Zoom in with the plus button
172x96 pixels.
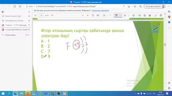(88, 15)
